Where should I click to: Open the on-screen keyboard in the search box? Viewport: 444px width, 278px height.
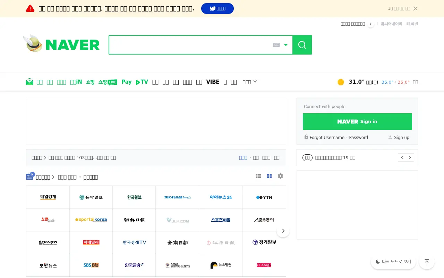[x=276, y=45]
